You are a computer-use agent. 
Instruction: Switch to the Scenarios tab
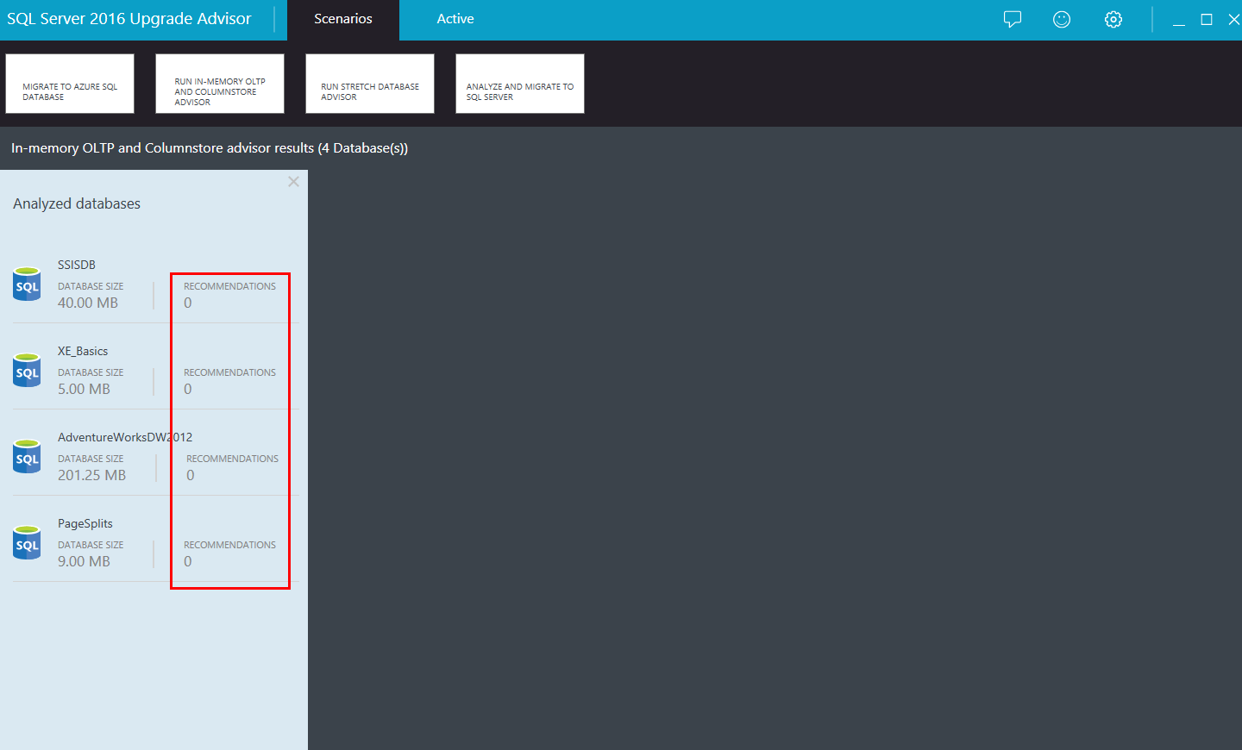tap(343, 19)
